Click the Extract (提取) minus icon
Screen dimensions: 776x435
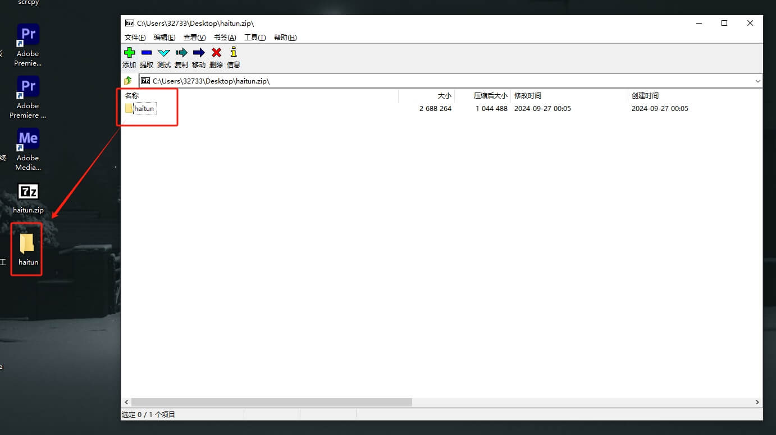pyautogui.click(x=147, y=53)
